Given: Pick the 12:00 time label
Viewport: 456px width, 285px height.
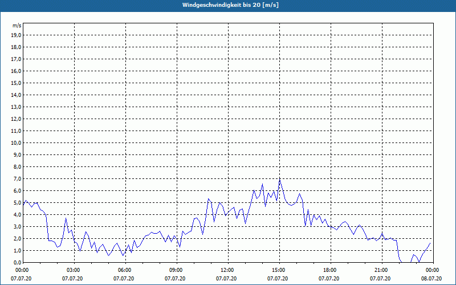Looking at the screenshot, I should (228, 270).
